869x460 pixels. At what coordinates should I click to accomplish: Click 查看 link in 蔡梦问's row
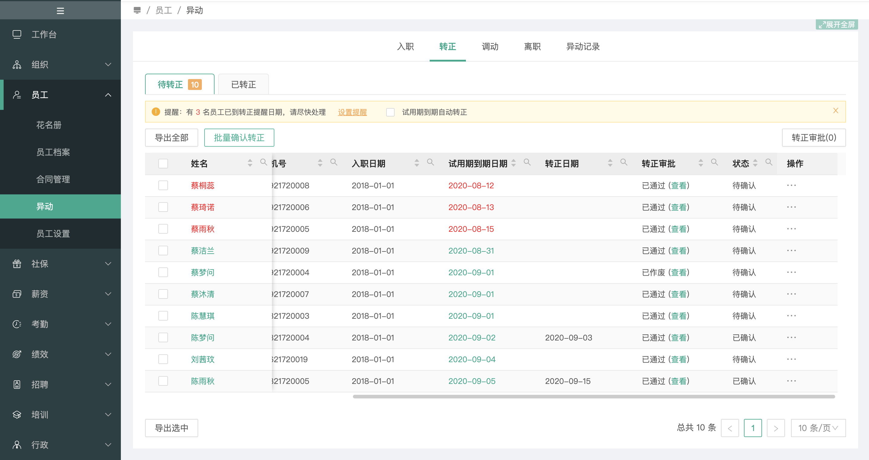click(x=678, y=272)
